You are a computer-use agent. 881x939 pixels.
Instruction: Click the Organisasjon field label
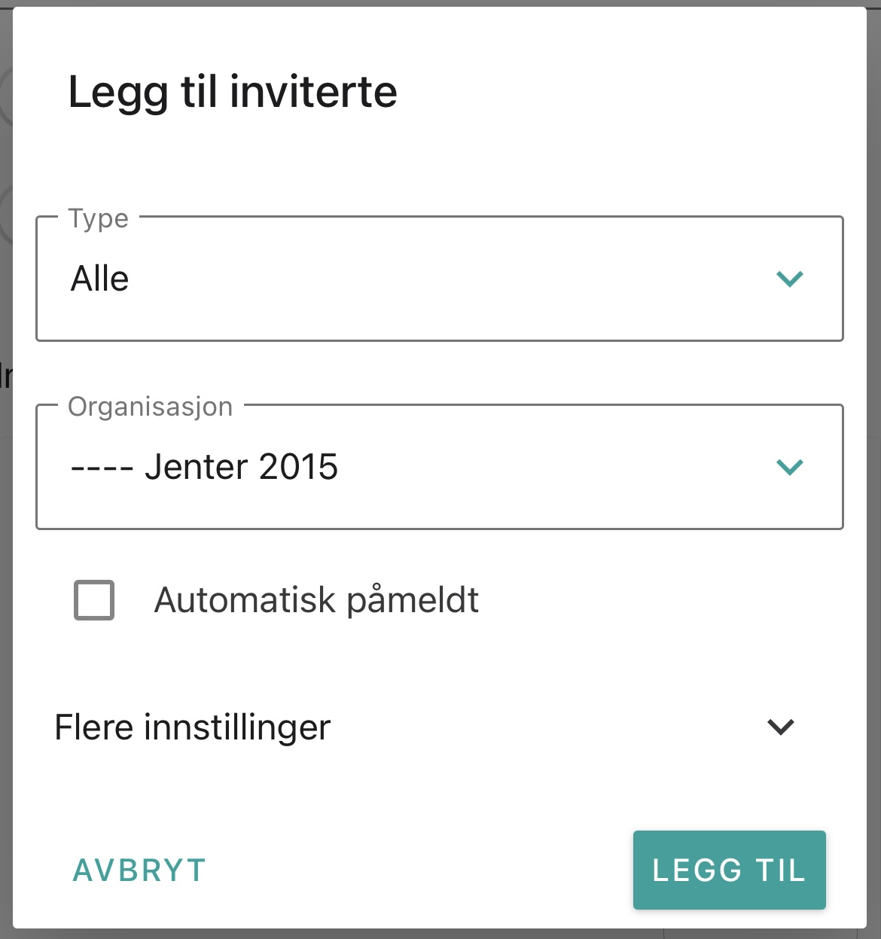tap(151, 407)
